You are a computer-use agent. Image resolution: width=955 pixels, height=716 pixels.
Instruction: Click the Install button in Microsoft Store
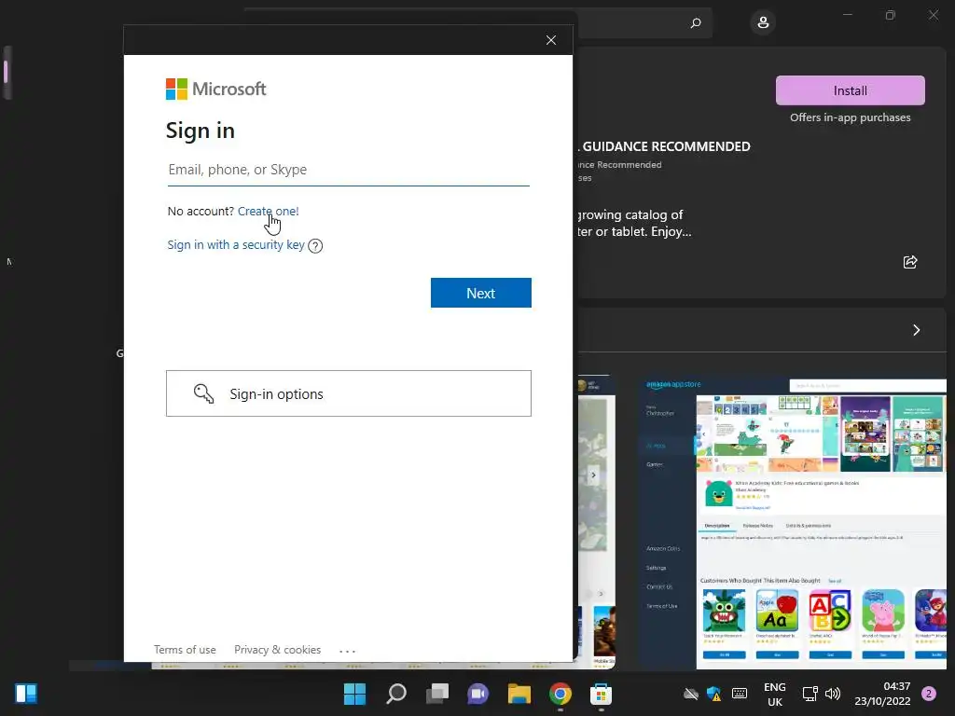[850, 90]
